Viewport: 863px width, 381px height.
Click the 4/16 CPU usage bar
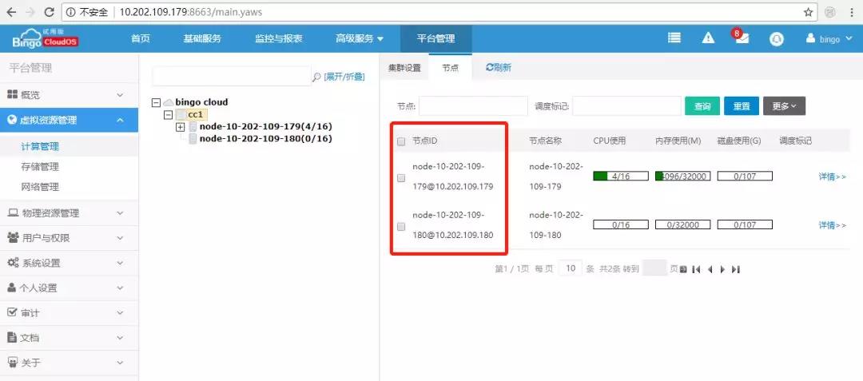click(621, 177)
